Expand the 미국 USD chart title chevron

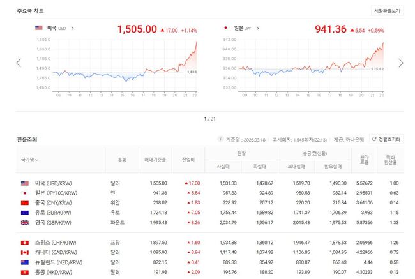(x=72, y=28)
